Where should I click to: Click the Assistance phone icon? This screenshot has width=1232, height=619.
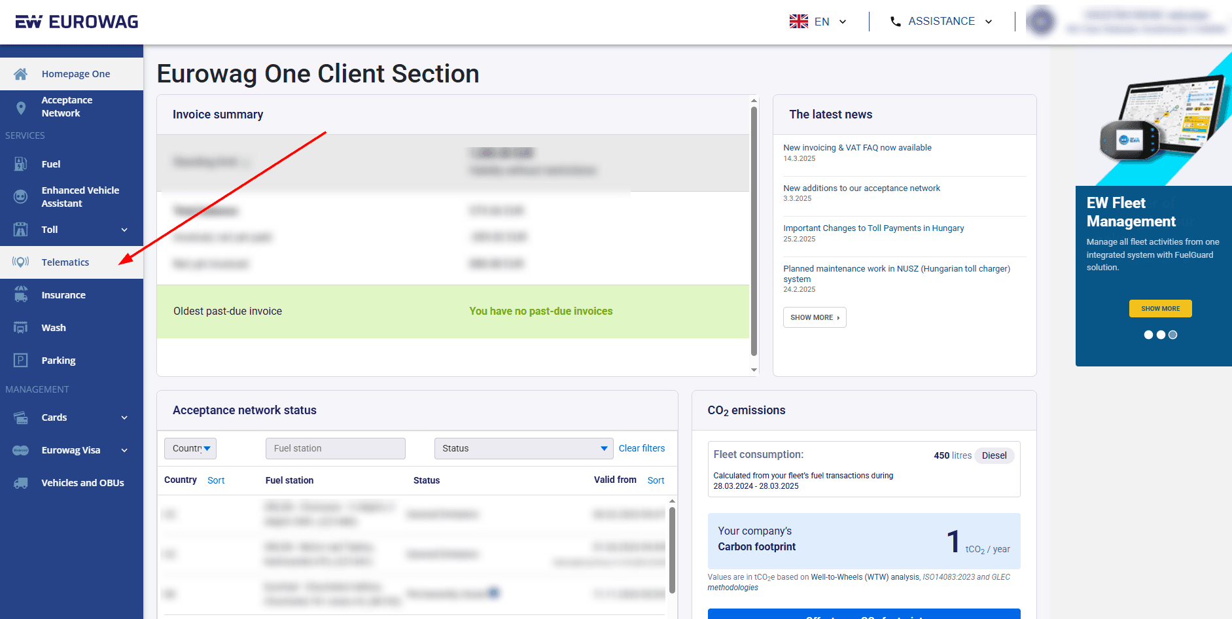pyautogui.click(x=896, y=22)
